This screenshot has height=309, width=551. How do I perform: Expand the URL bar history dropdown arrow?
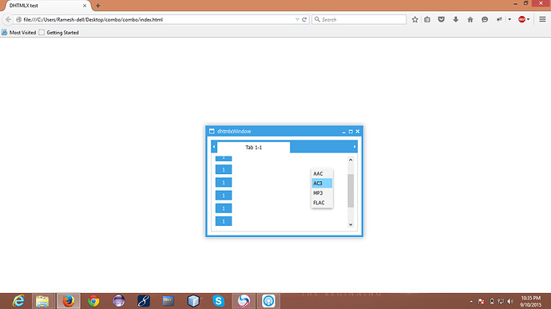tap(297, 20)
